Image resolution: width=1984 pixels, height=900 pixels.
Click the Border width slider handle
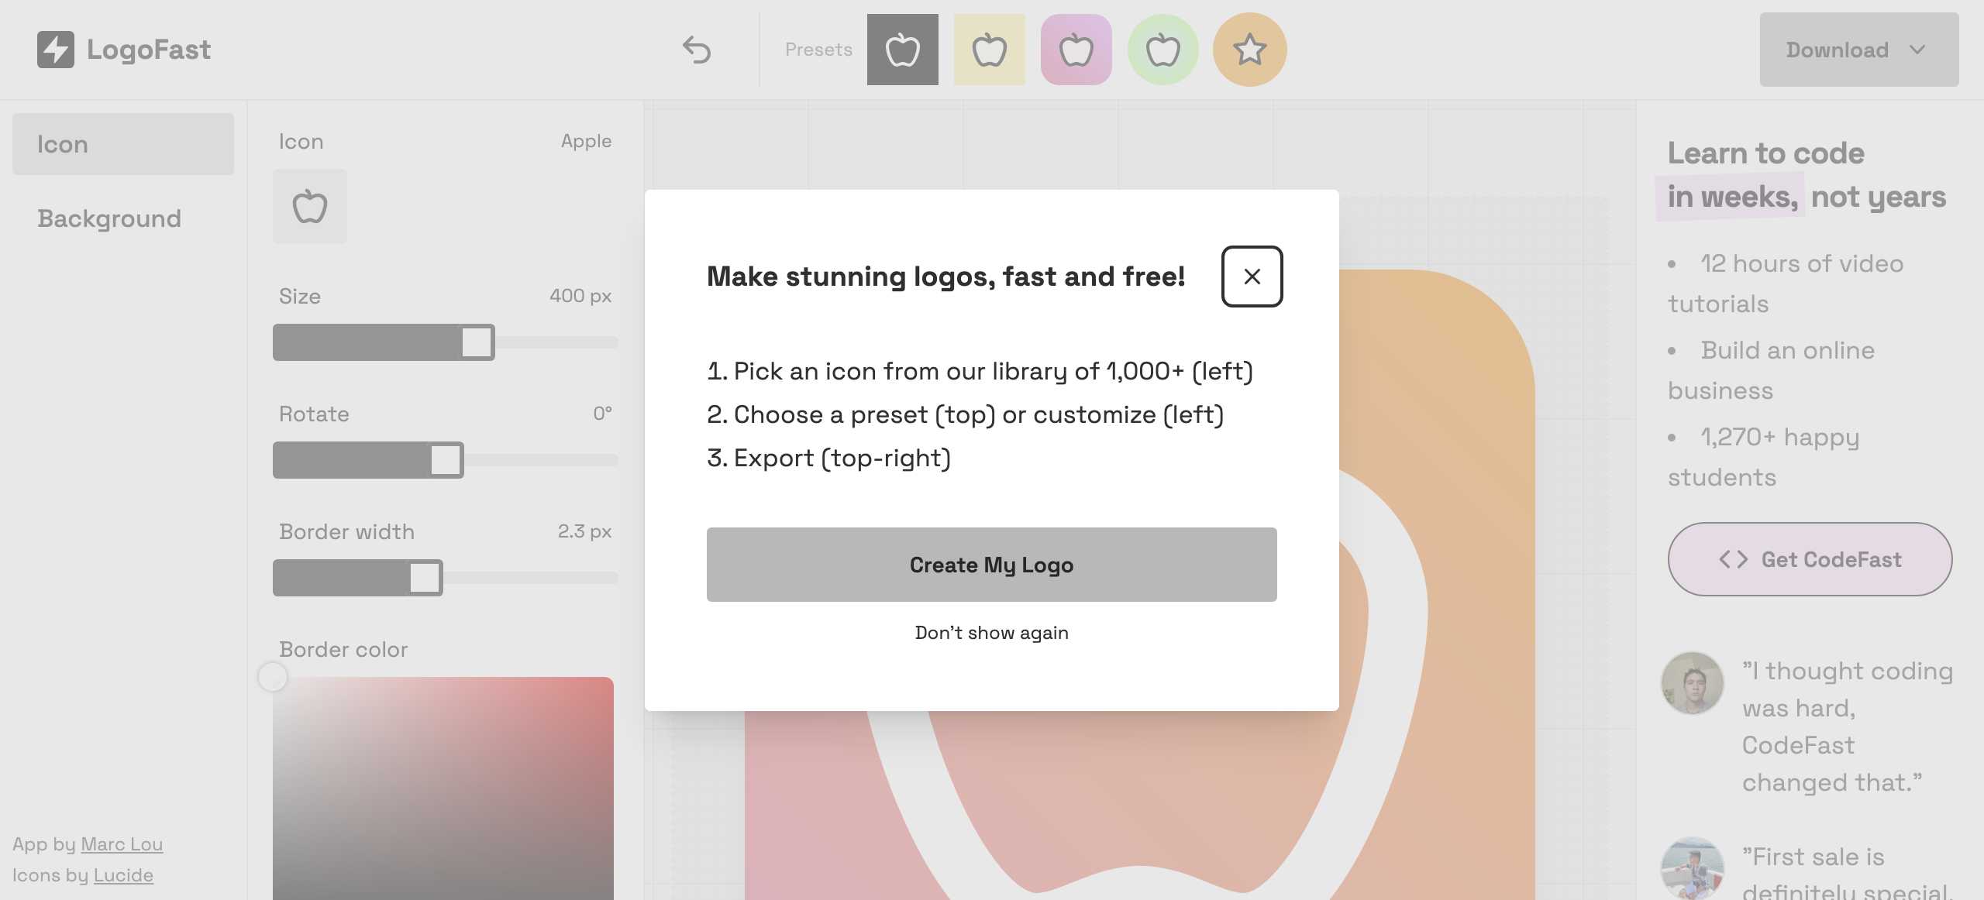click(425, 578)
